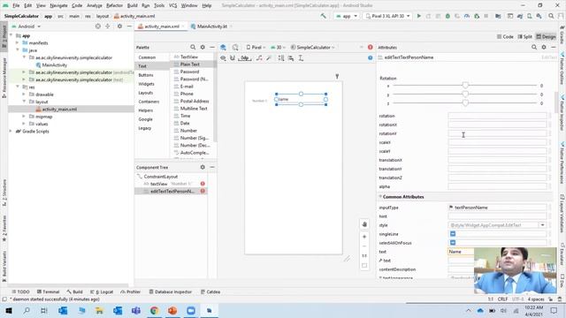Open Attributes panel settings gear
The image size is (566, 318).
pyautogui.click(x=544, y=47)
